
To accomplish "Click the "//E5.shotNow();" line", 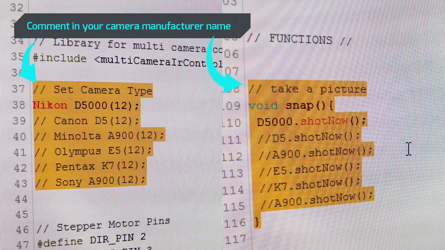I will point(310,169).
